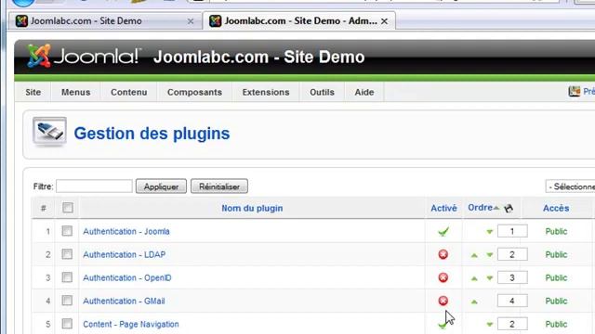Check the Authentication - Joomla row checkbox
Viewport: 595px width, 334px height.
coord(67,231)
